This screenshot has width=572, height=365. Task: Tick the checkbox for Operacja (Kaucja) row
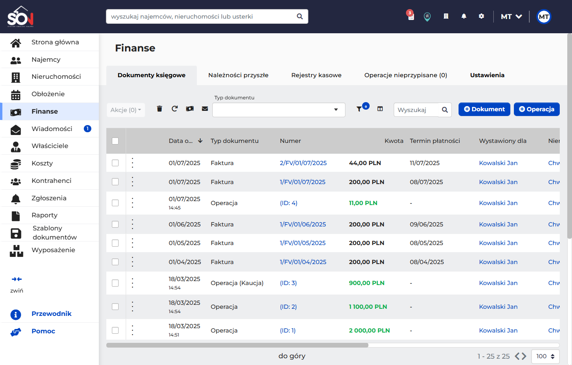point(115,283)
